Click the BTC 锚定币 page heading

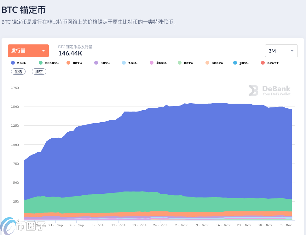24,10
